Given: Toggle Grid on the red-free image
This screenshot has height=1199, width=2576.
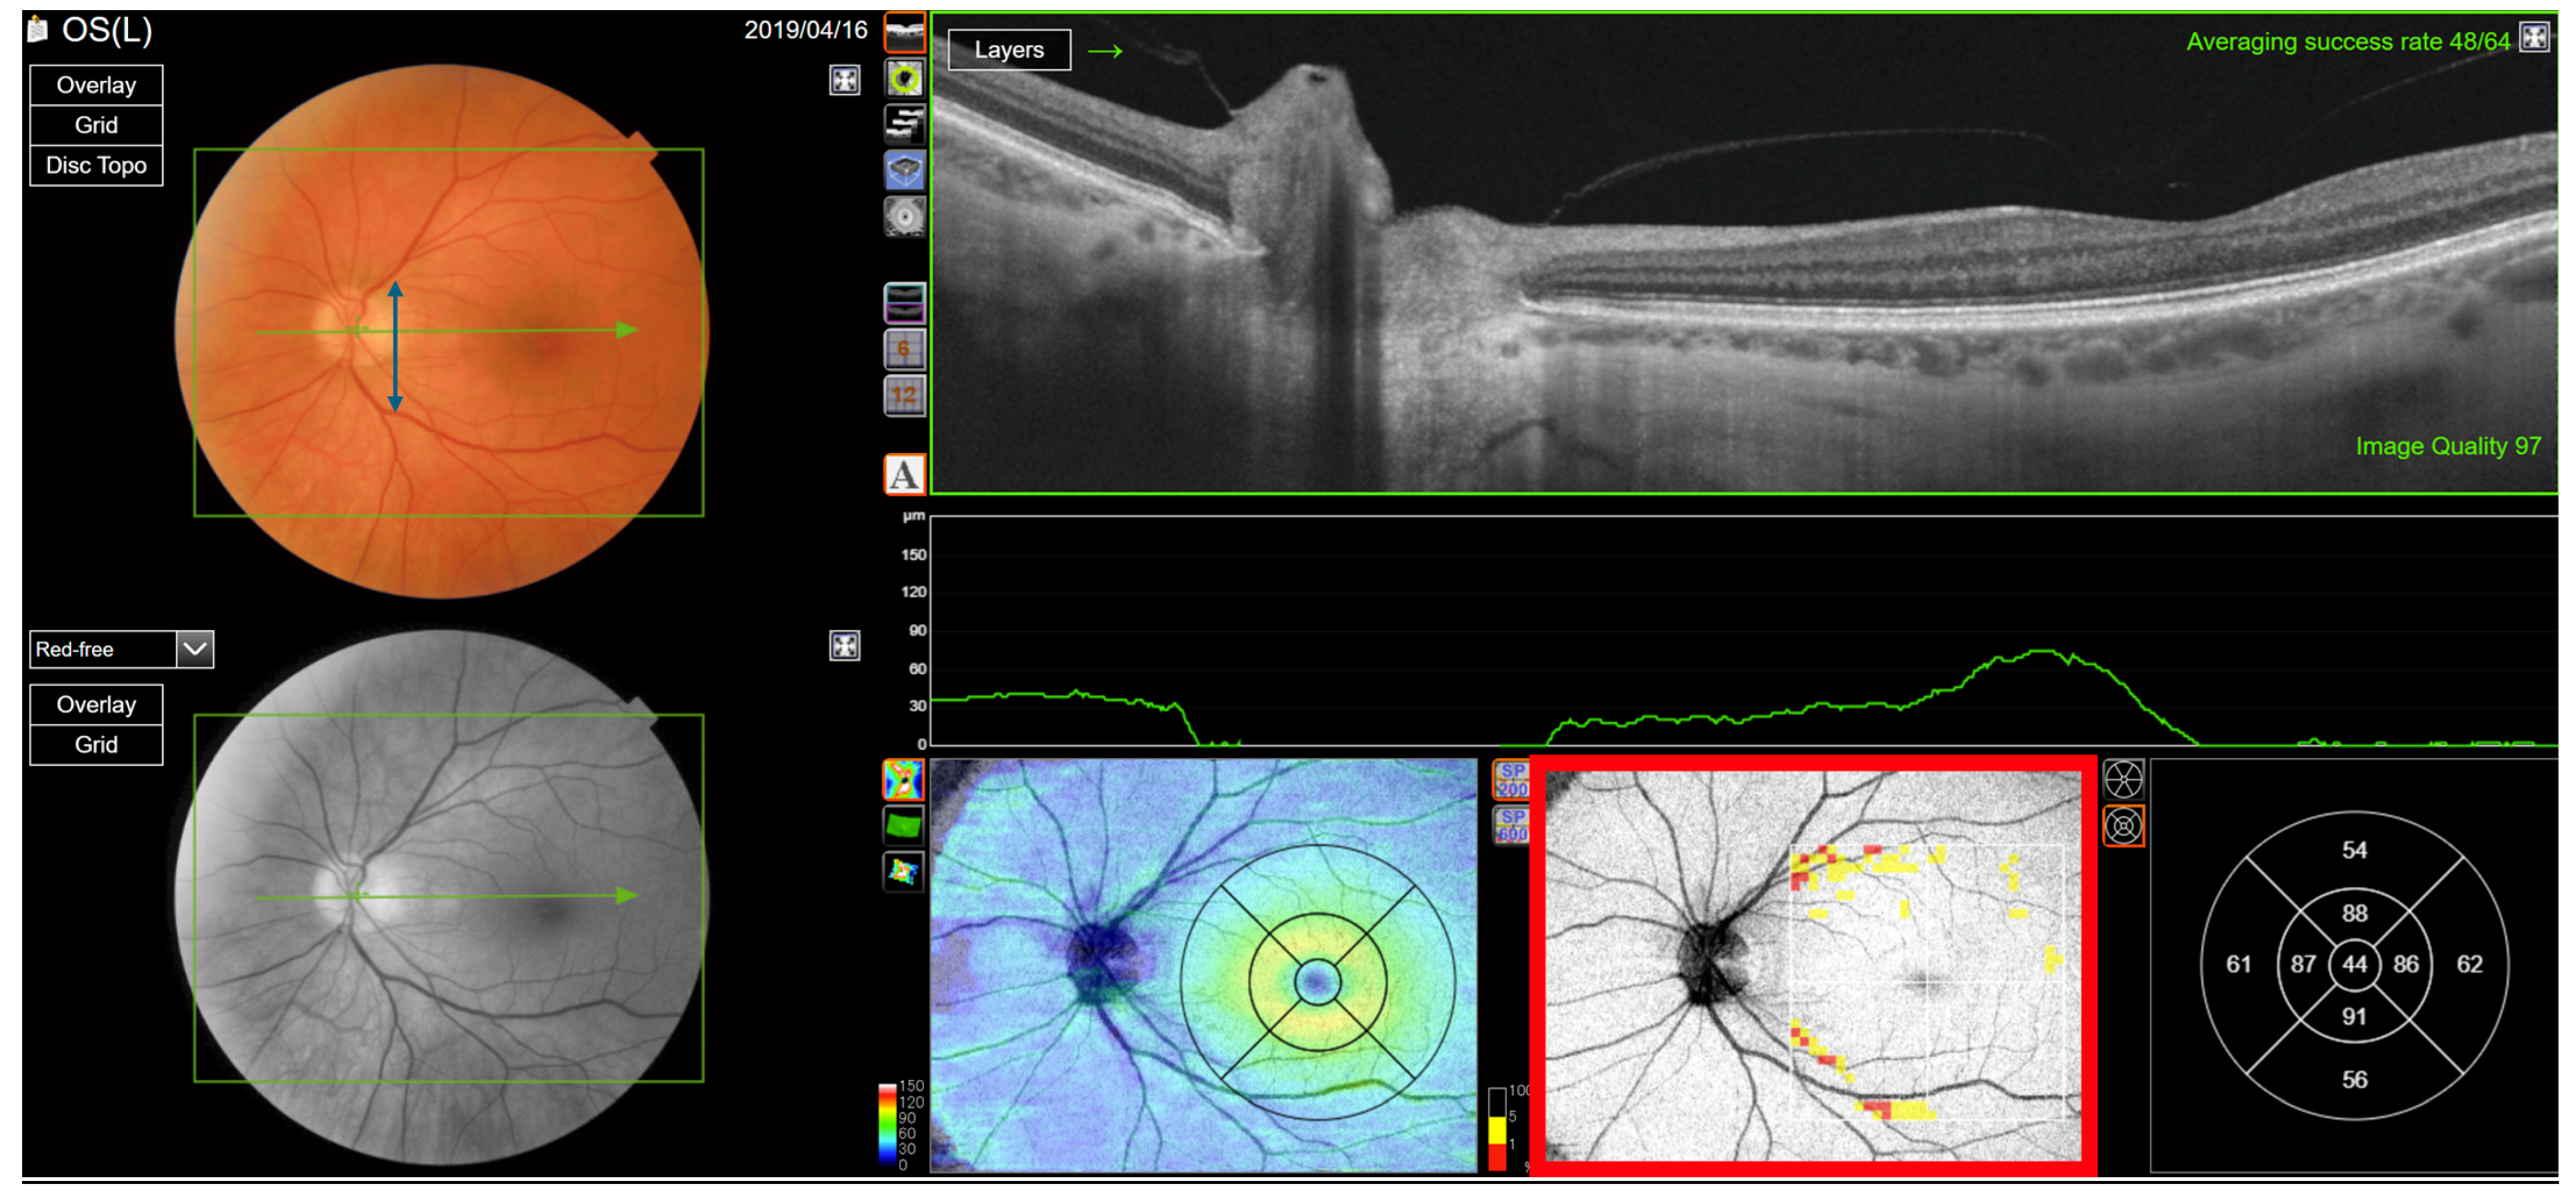Looking at the screenshot, I should [x=96, y=745].
